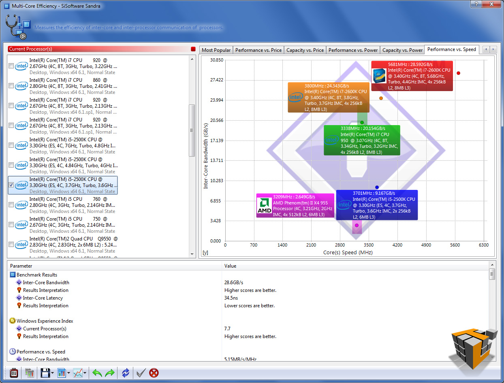Cancel with the red X circle icon
This screenshot has height=383, width=504.
click(x=154, y=372)
